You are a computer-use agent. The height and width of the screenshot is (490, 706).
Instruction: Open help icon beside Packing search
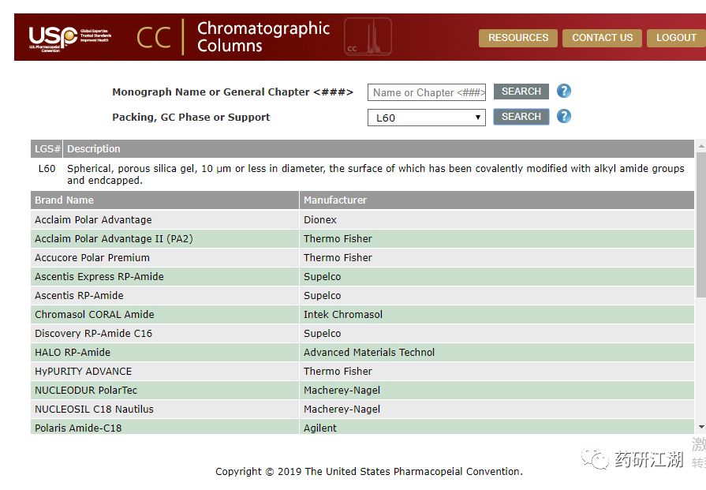(564, 117)
